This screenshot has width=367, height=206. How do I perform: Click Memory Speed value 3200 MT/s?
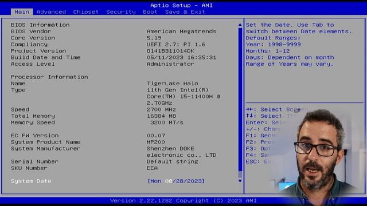click(167, 122)
